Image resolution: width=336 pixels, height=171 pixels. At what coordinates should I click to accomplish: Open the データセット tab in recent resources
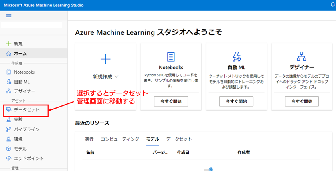179,139
